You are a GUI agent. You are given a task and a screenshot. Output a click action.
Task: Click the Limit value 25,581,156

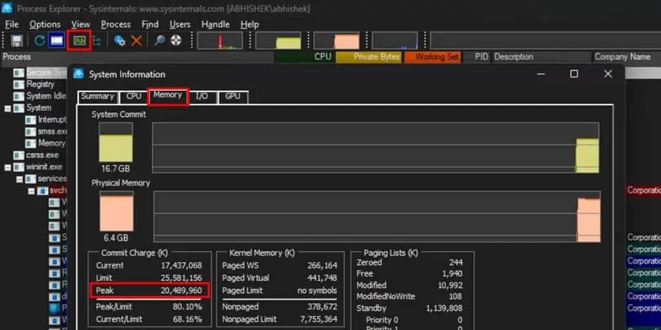181,278
